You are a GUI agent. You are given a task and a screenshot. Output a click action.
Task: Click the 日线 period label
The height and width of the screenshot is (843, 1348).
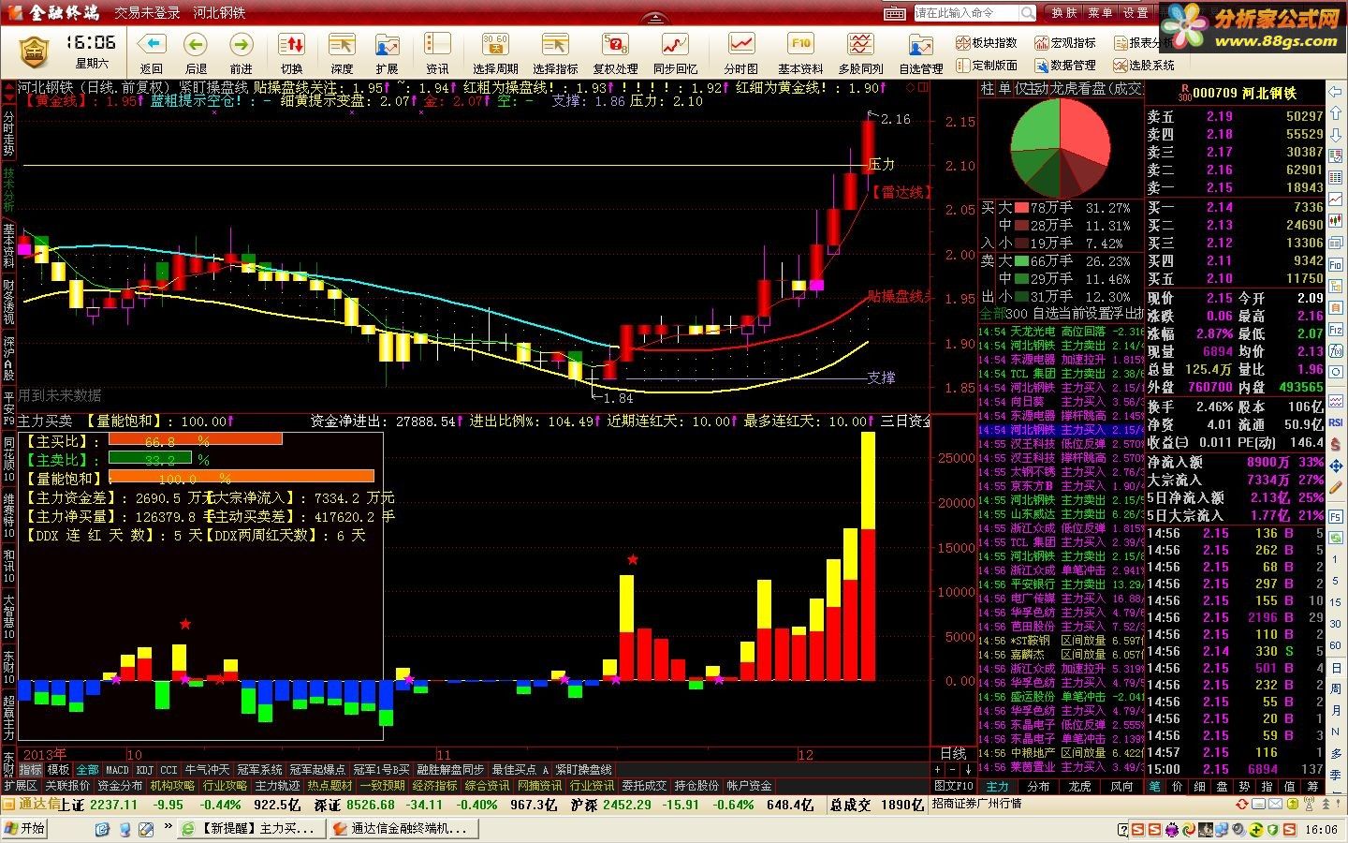point(953,753)
